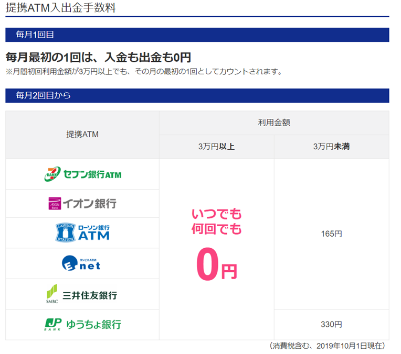Click the SMBC 三井住友銀行 logo

point(81,294)
